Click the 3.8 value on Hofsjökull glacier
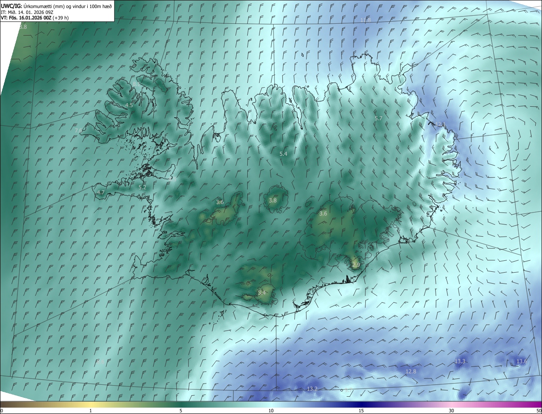542x414 pixels. [273, 201]
